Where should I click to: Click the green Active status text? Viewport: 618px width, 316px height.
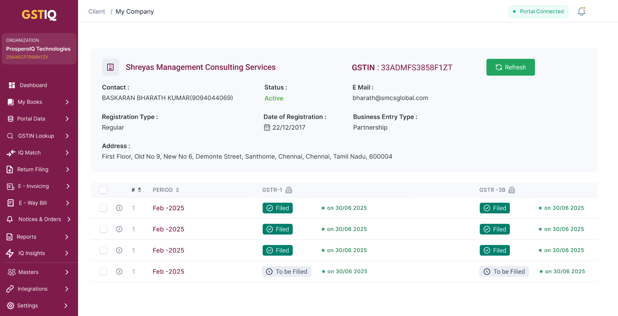[x=274, y=98]
